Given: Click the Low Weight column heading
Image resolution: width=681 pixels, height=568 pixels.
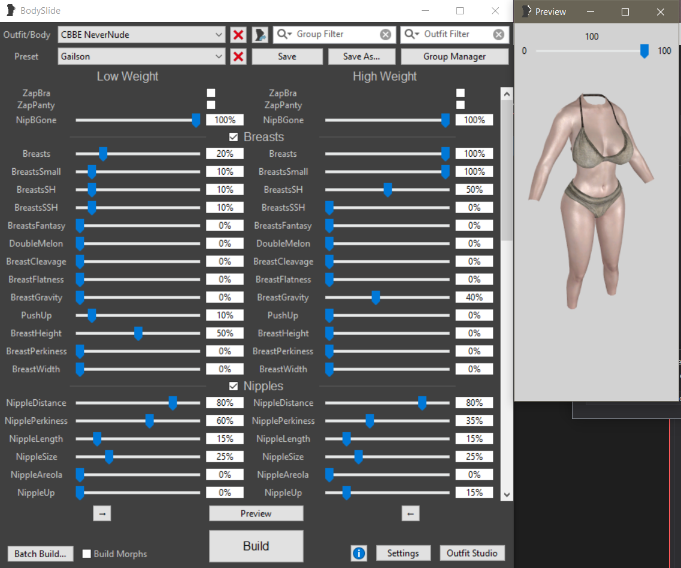Looking at the screenshot, I should pyautogui.click(x=127, y=77).
